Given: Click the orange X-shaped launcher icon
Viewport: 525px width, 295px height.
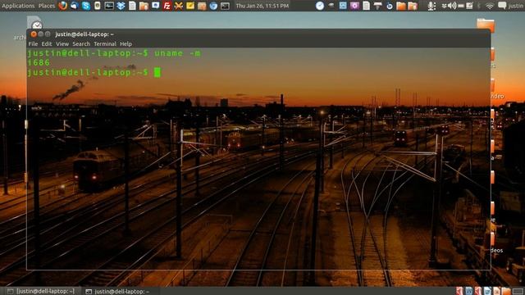Looking at the screenshot, I should point(179,6).
